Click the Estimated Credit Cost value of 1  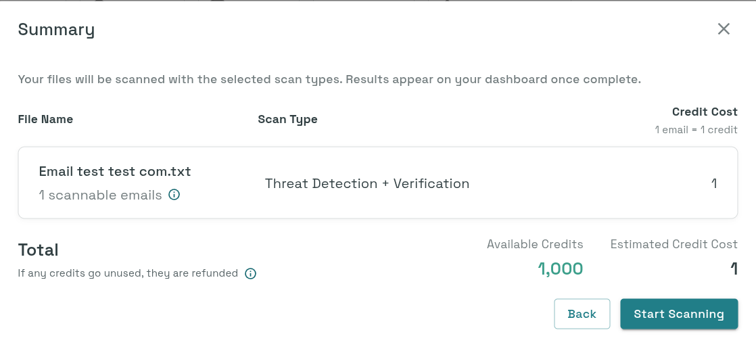(x=734, y=269)
